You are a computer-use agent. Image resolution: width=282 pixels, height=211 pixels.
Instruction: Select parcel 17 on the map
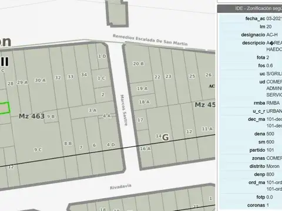140,120
